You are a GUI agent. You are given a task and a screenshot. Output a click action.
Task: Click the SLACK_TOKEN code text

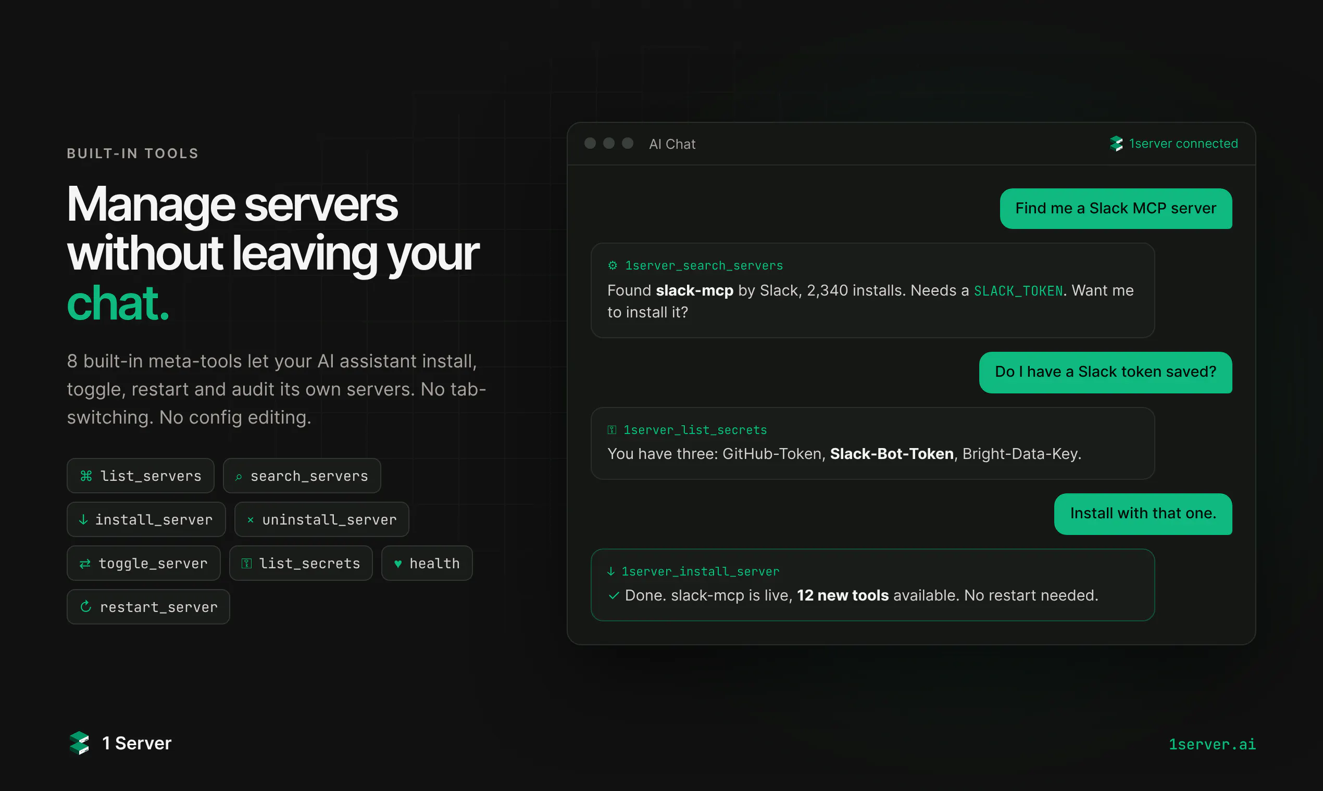pyautogui.click(x=1018, y=291)
